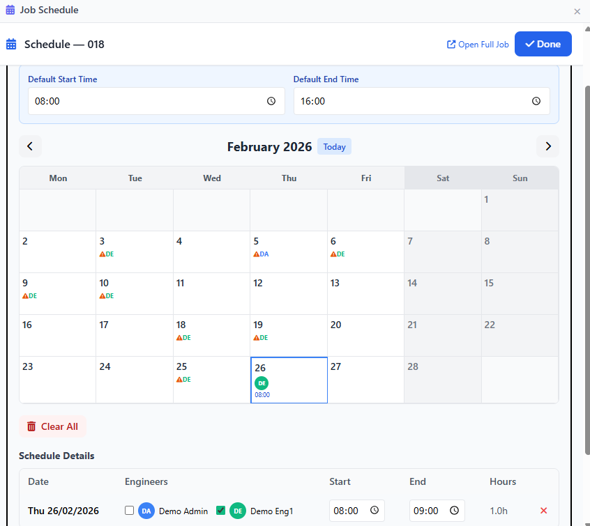Uncheck the Demo Eng1 engineer checkbox

(x=220, y=510)
